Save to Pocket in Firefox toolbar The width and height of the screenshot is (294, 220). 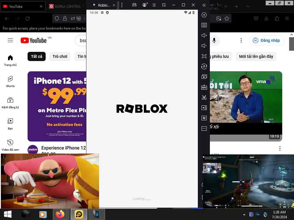point(256,18)
